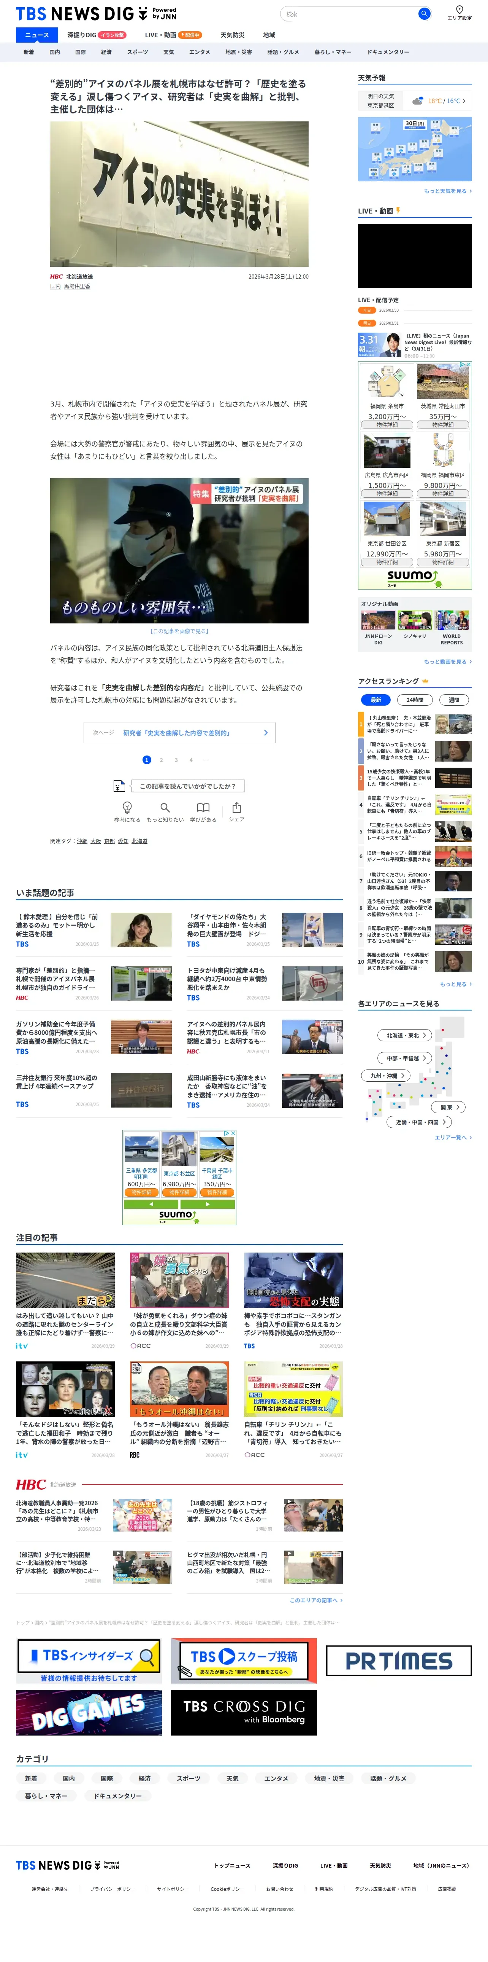Close the SUUMO ad below the いま話題の記事 list
488x1962 pixels.
pos(233,1133)
